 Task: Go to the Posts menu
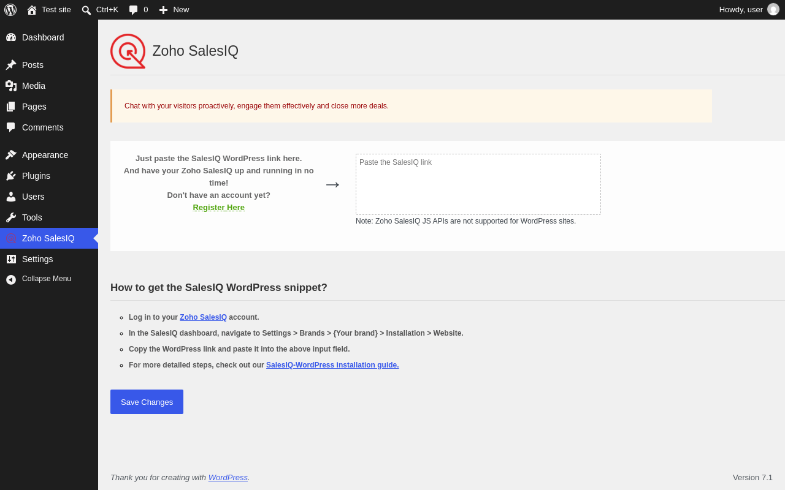click(x=49, y=65)
